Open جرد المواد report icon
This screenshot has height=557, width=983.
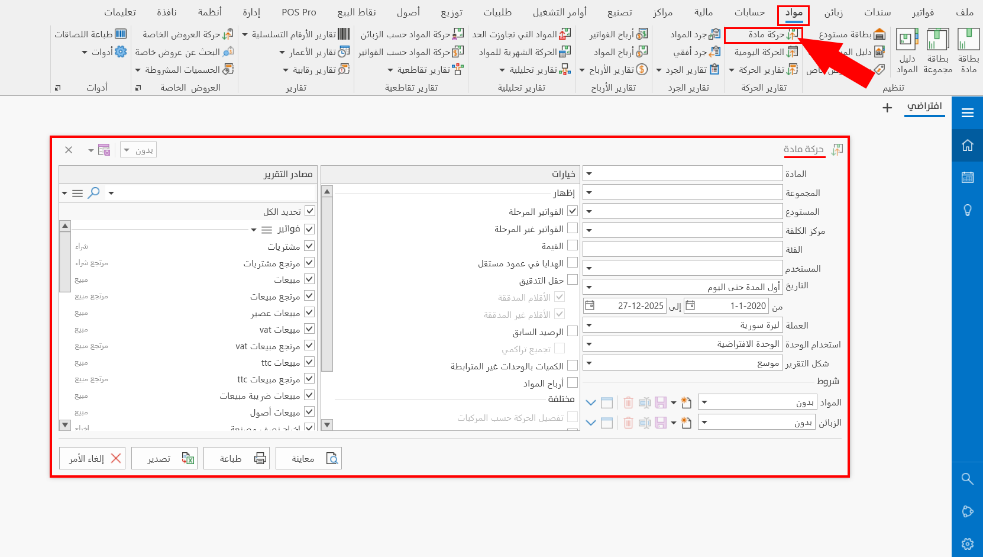click(696, 34)
